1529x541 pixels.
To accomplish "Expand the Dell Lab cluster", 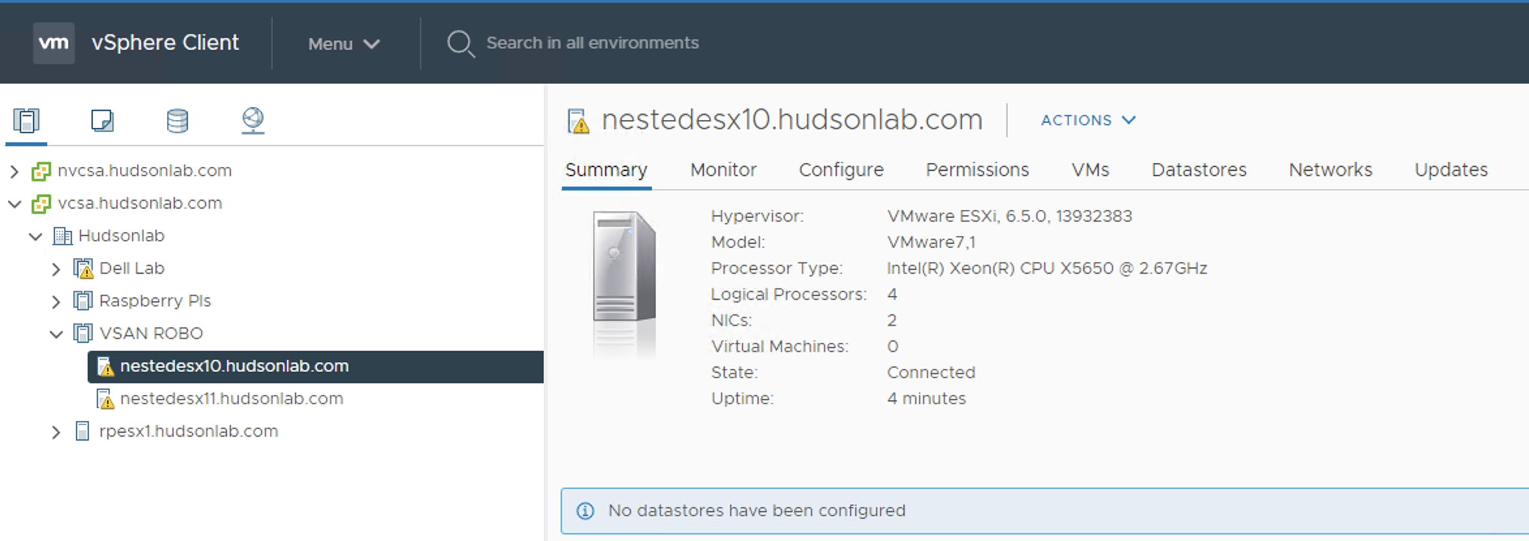I will (x=56, y=269).
